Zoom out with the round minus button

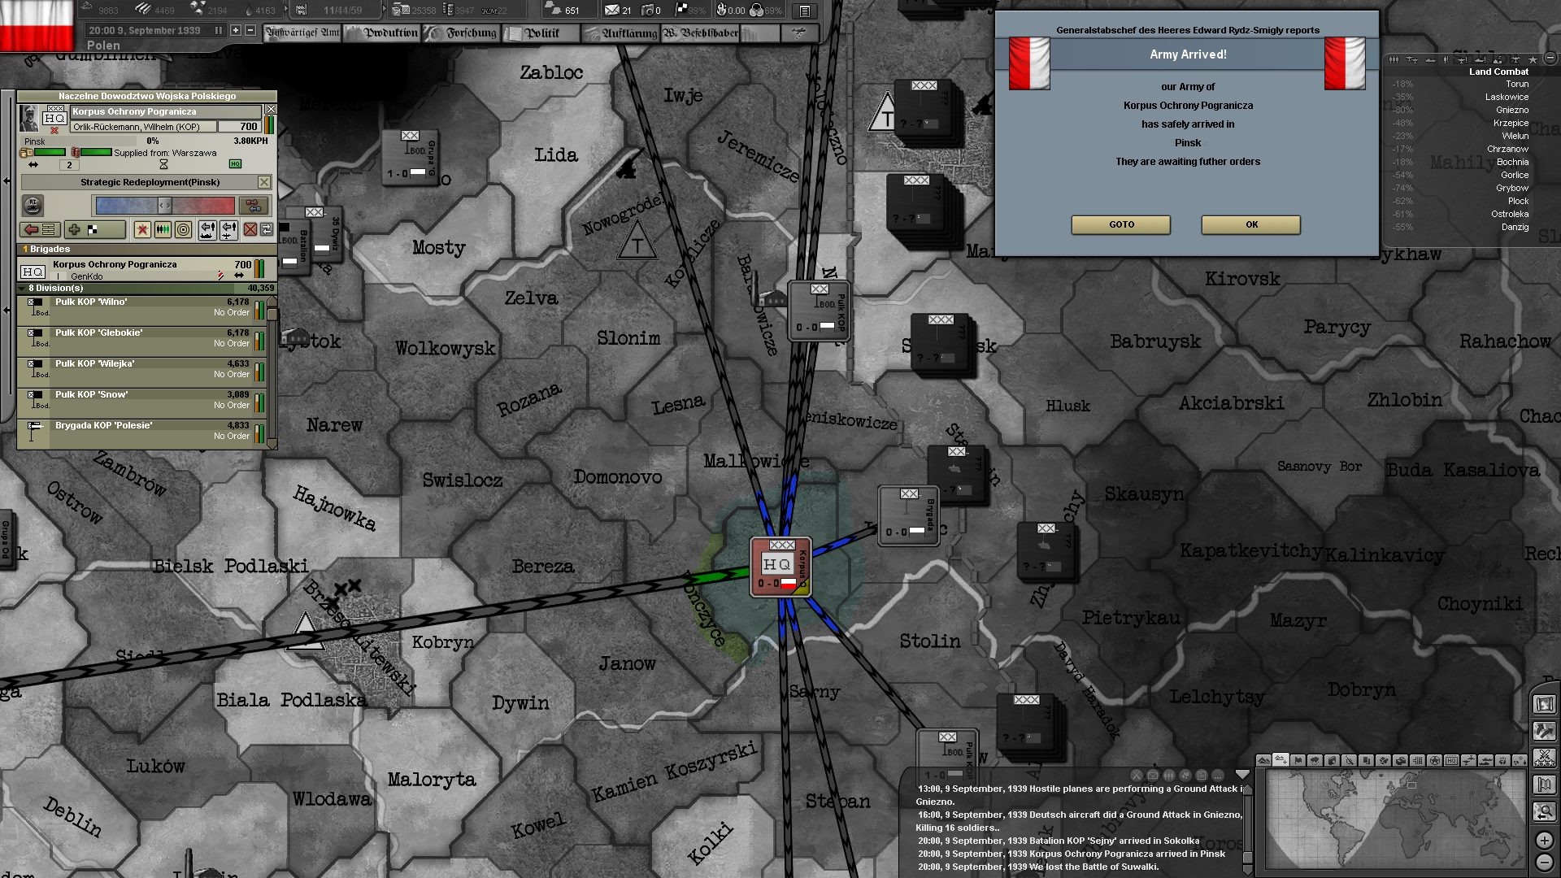pos(1544,863)
